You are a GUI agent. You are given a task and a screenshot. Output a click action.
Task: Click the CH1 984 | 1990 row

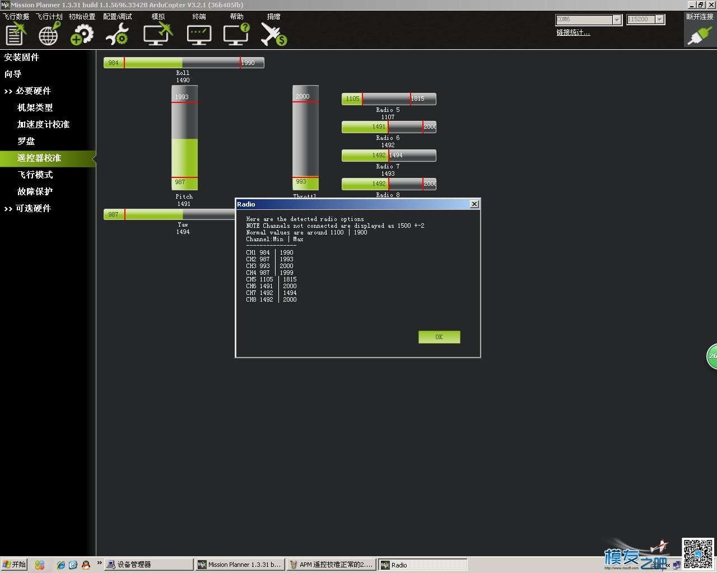coord(269,252)
